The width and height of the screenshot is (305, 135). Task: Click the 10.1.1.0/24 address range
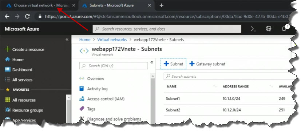click(x=231, y=99)
